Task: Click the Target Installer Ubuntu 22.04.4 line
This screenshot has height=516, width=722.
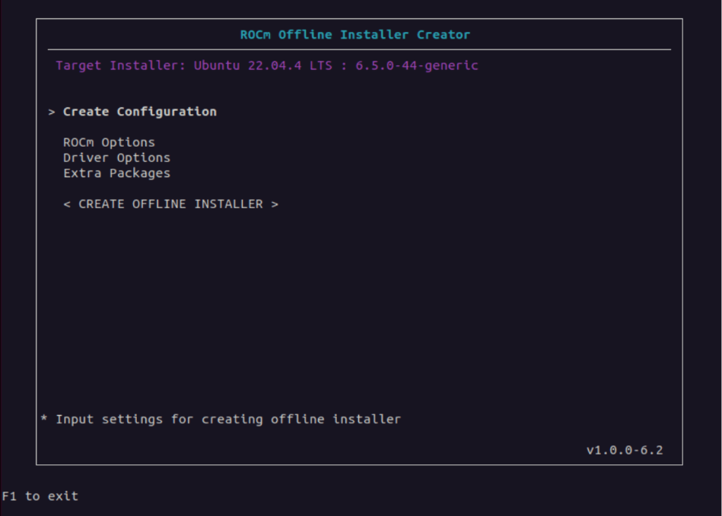Action: coord(267,65)
